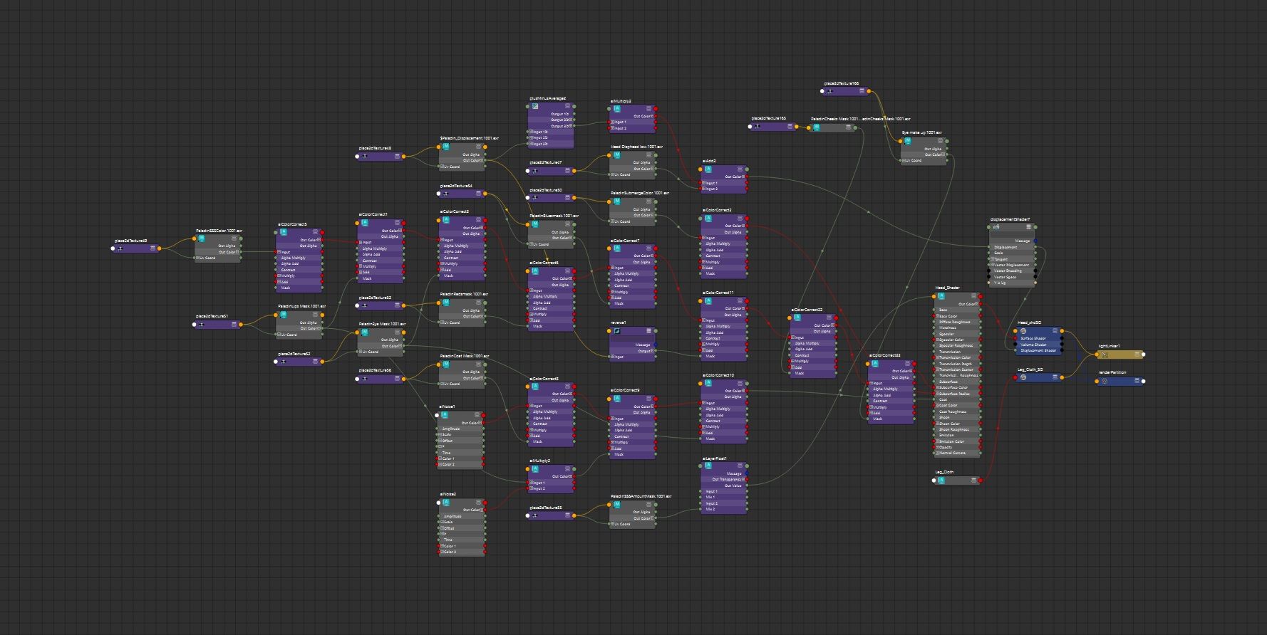The height and width of the screenshot is (635, 1267).
Task: Expand Out Color on aiColorCorrect1
Action: [x=400, y=231]
